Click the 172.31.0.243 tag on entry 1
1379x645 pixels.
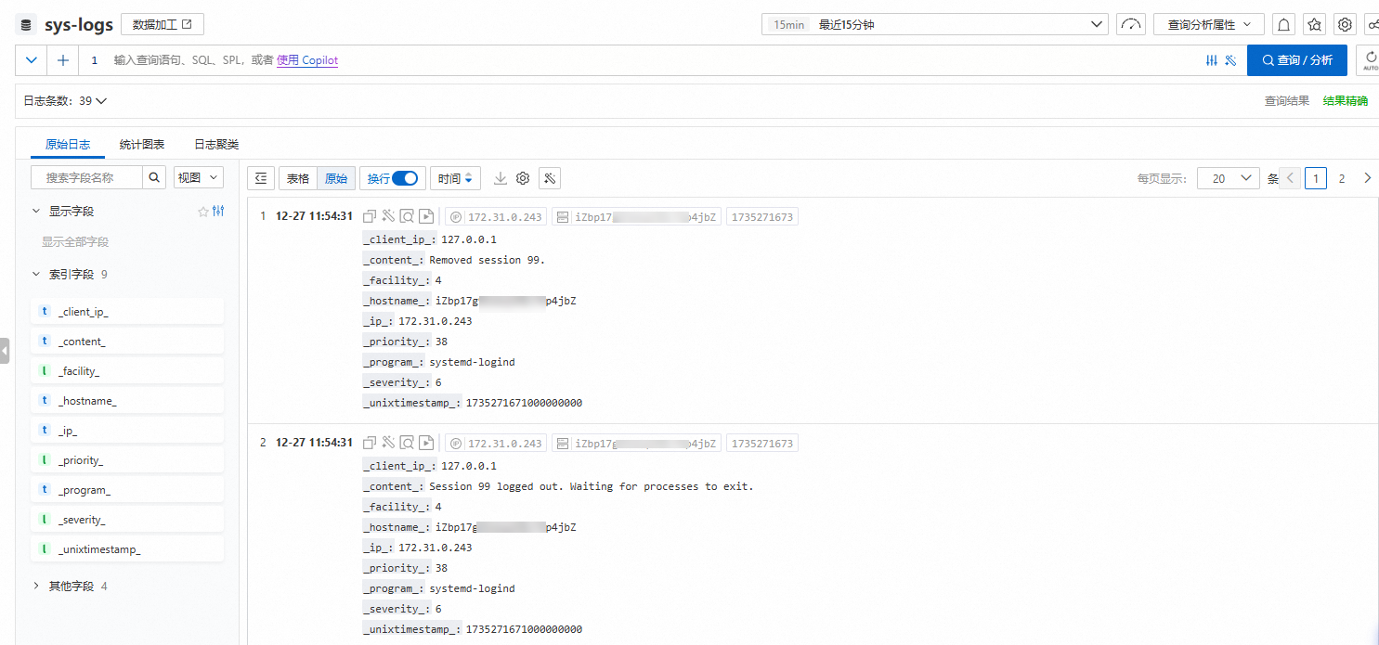tap(496, 216)
